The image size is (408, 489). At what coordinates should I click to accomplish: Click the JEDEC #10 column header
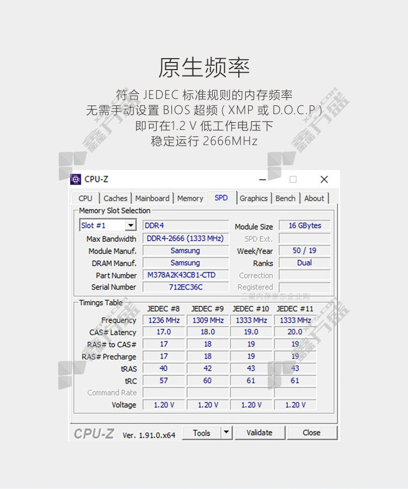[251, 309]
